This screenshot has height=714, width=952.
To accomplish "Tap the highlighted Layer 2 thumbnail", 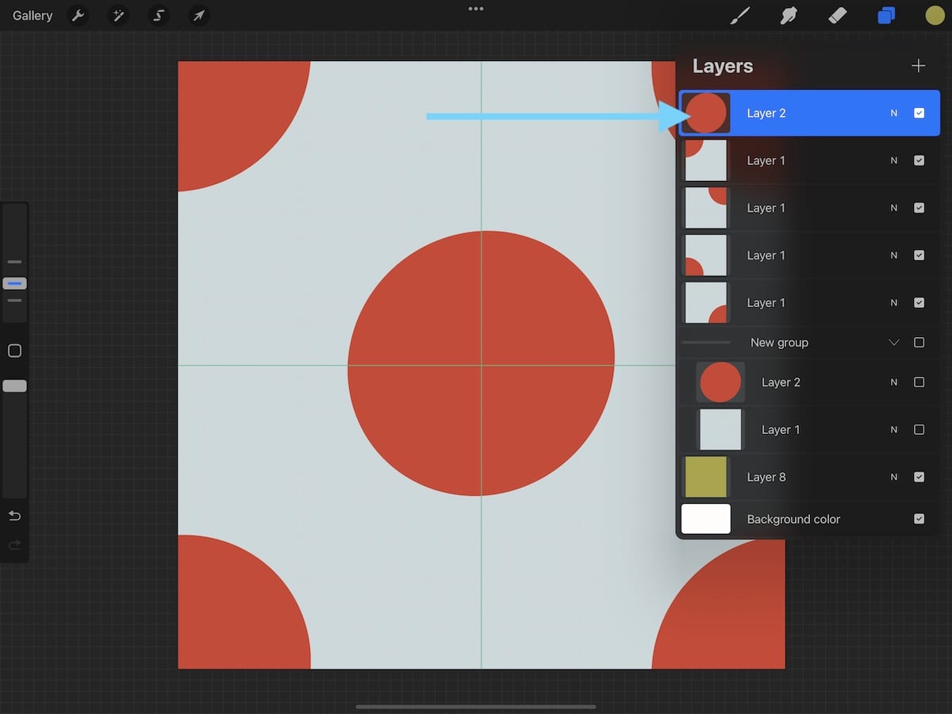I will coord(706,113).
